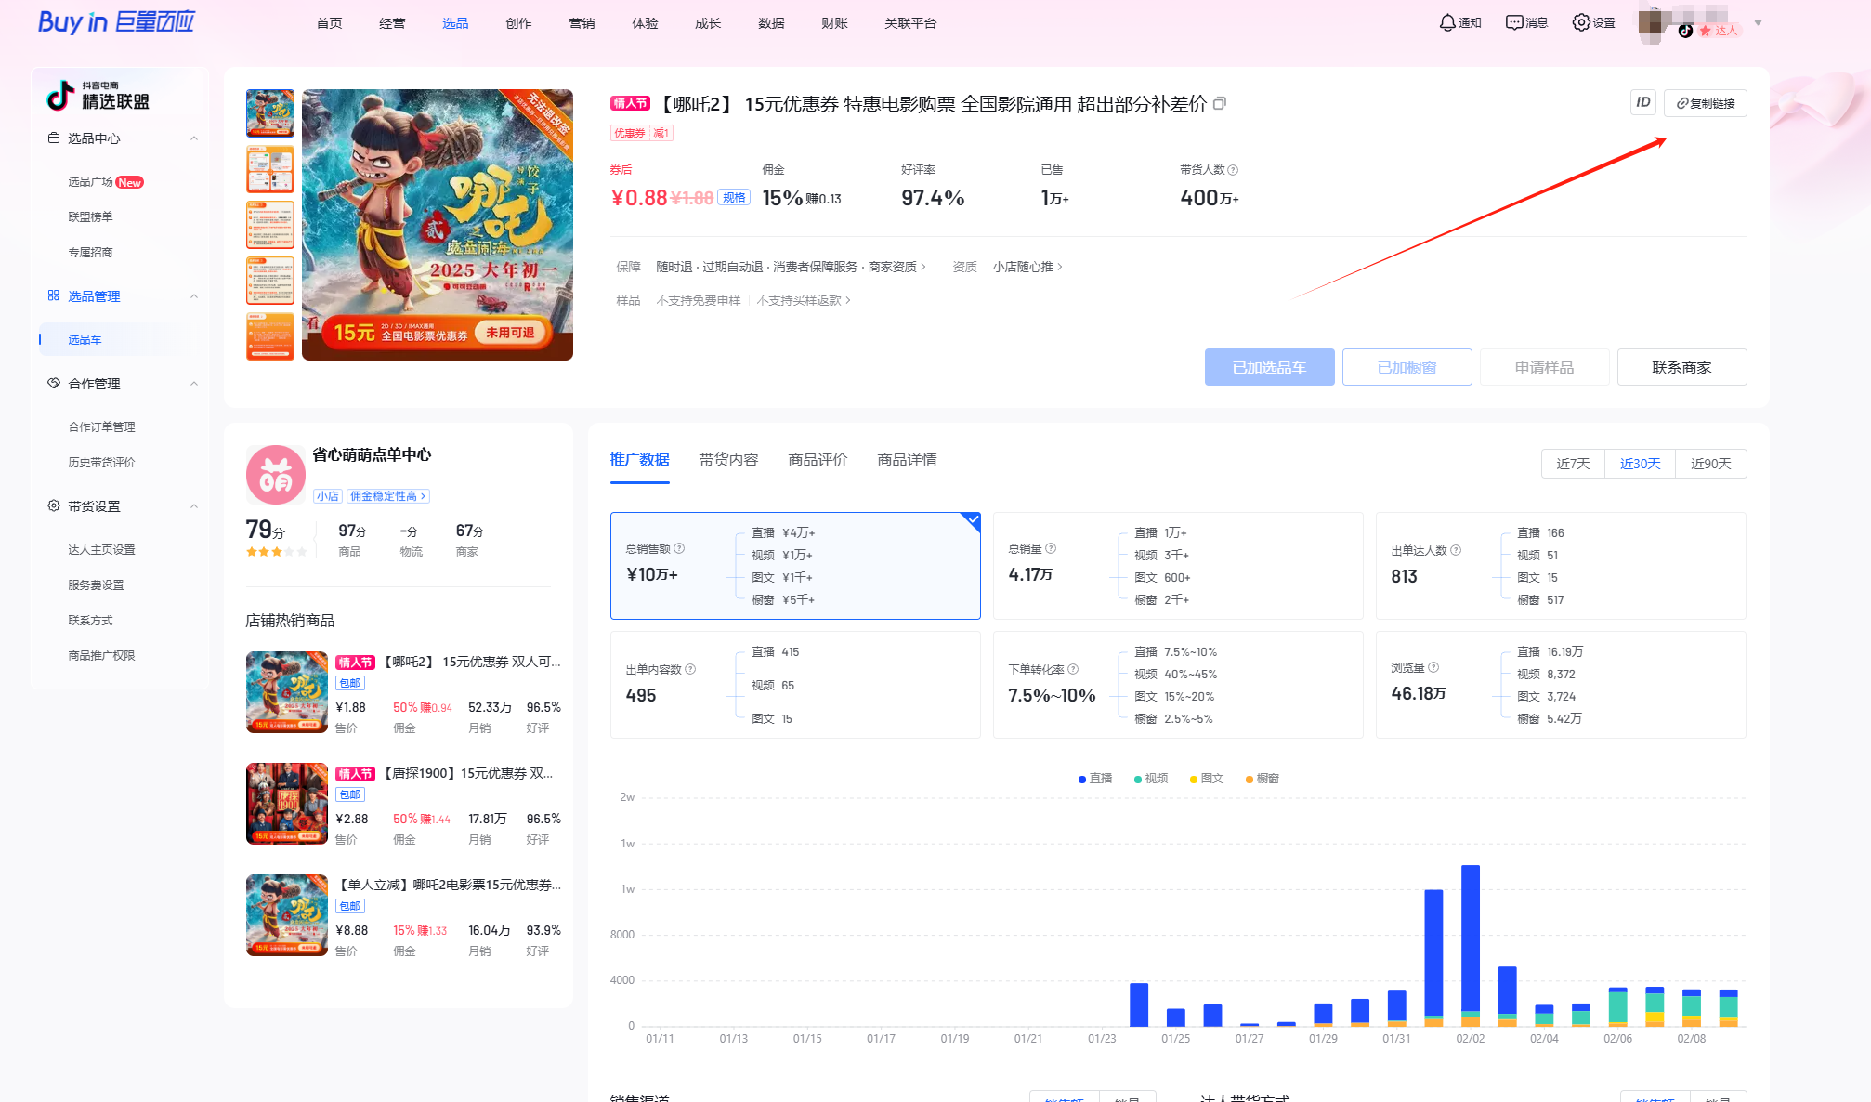
Task: Click the product ID icon button
Action: pyautogui.click(x=1643, y=102)
